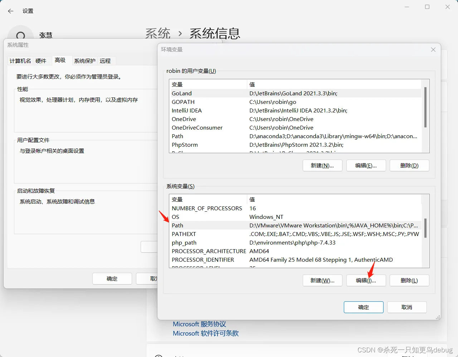Select NUMBER_OF_PROCESSORS system variable row

pyautogui.click(x=296, y=208)
